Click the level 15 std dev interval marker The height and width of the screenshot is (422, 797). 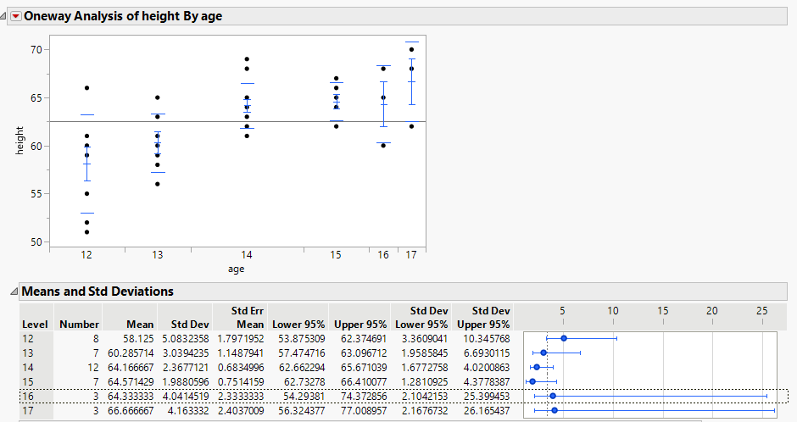click(532, 381)
